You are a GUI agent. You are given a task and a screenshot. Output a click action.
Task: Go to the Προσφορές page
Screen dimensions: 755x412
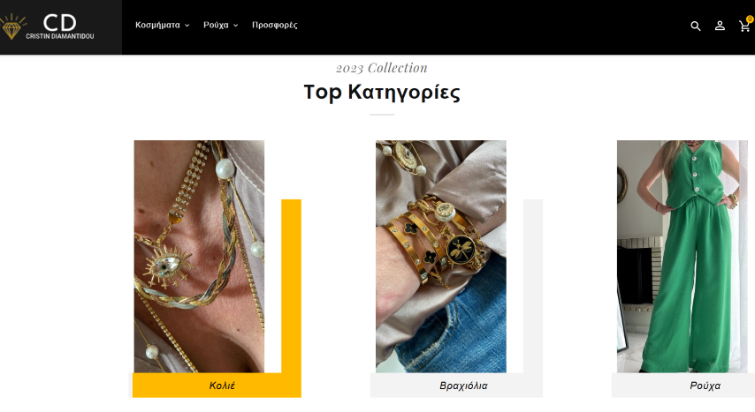coord(274,25)
